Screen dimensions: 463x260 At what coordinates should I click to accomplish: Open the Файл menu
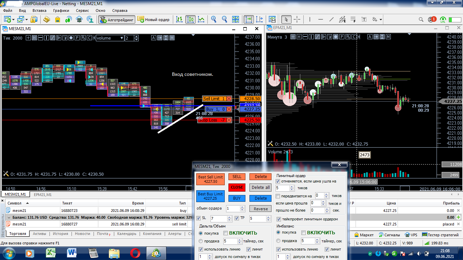pos(7,10)
